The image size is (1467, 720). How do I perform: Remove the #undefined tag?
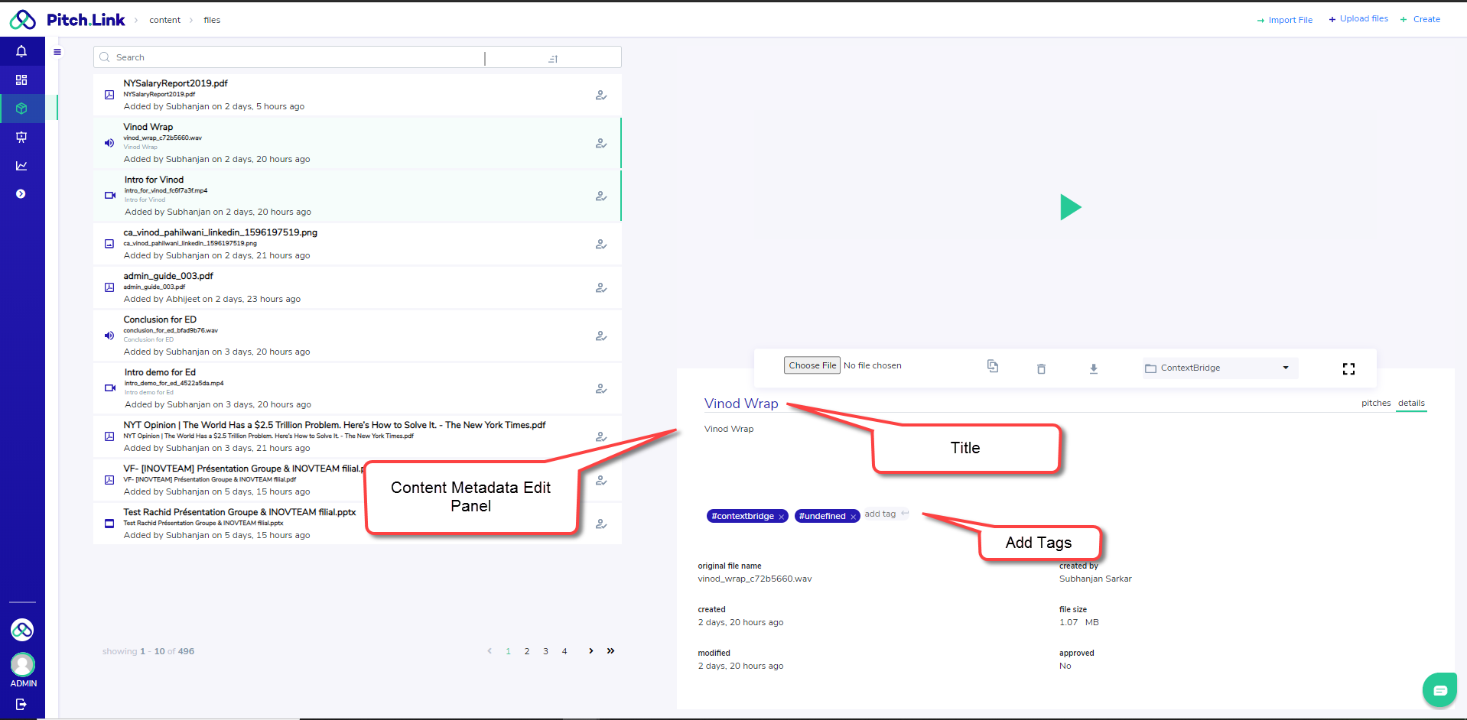click(853, 517)
